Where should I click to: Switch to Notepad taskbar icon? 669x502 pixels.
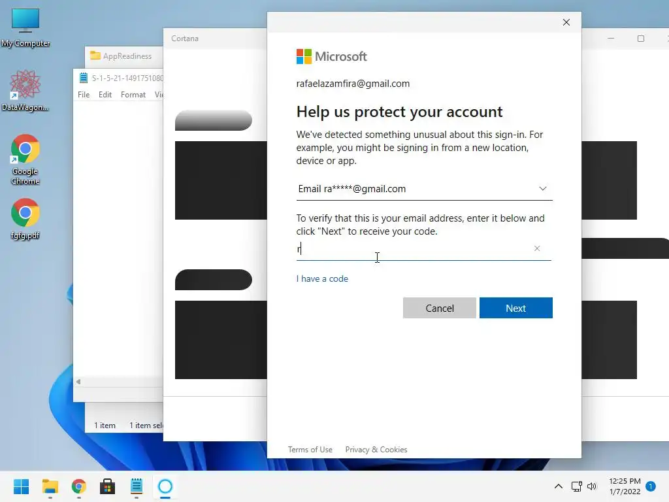[x=137, y=486]
